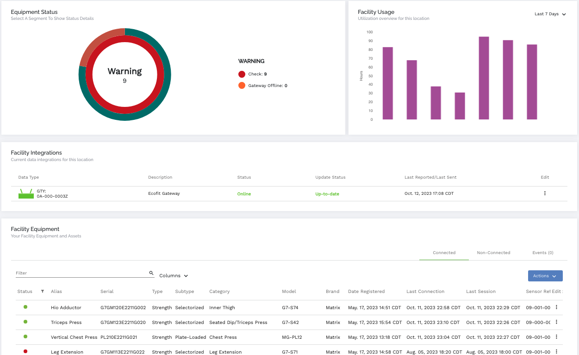The height and width of the screenshot is (355, 579).
Task: Open row options for Vertical Chest Press
Action: pos(556,337)
